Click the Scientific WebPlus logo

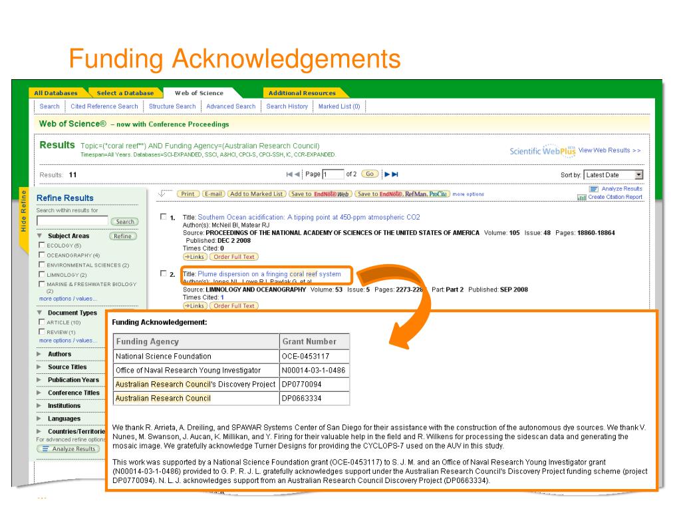tap(542, 150)
